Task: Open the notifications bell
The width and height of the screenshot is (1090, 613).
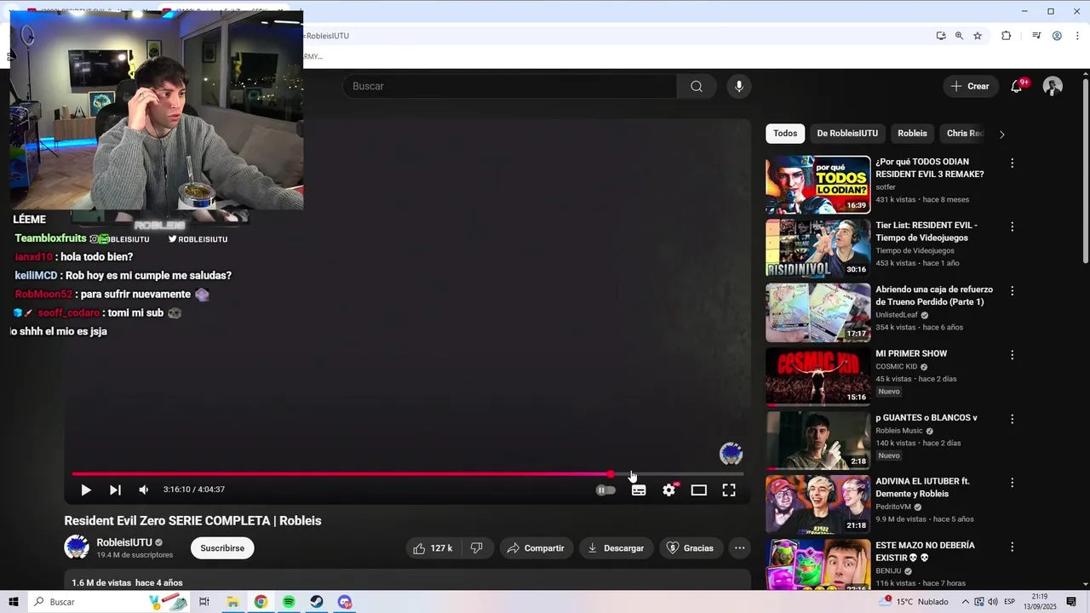Action: 1017,86
